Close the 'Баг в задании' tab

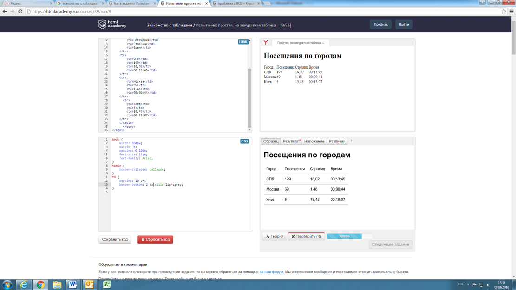tap(155, 4)
